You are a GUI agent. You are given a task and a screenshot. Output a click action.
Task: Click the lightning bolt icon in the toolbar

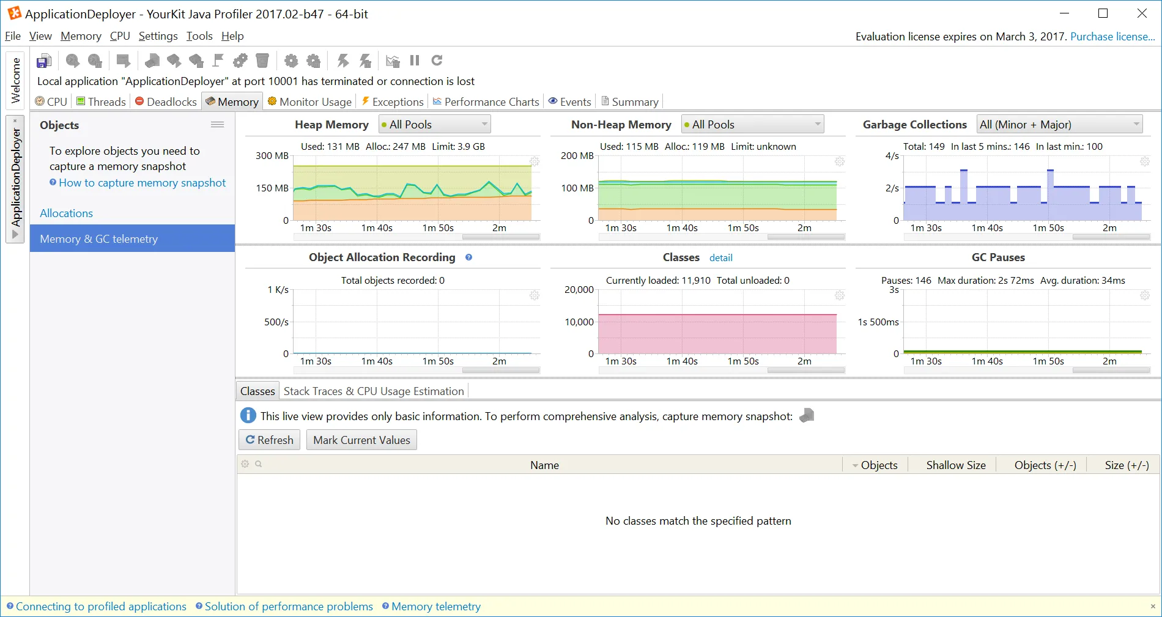pyautogui.click(x=343, y=61)
